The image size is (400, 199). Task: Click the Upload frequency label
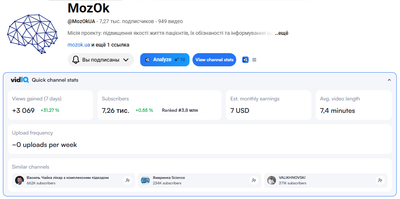pyautogui.click(x=32, y=133)
